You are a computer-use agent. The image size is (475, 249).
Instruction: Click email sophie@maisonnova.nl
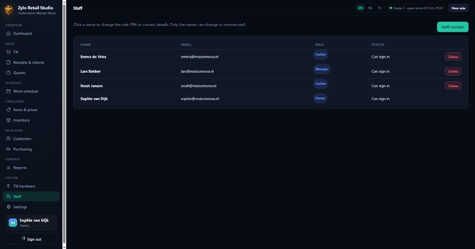pyautogui.click(x=199, y=99)
